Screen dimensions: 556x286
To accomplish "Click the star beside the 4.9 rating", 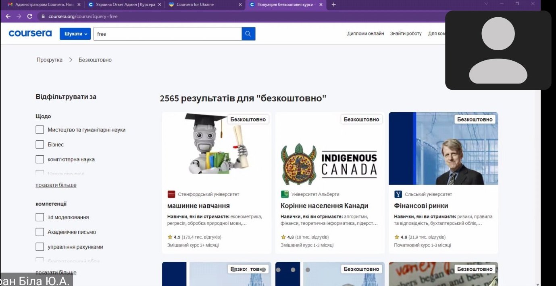I will click(170, 237).
